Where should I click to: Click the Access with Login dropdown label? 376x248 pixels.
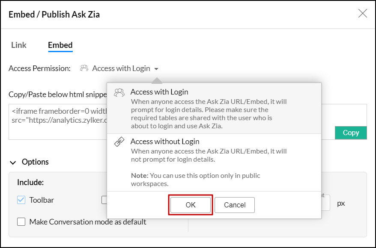[121, 68]
